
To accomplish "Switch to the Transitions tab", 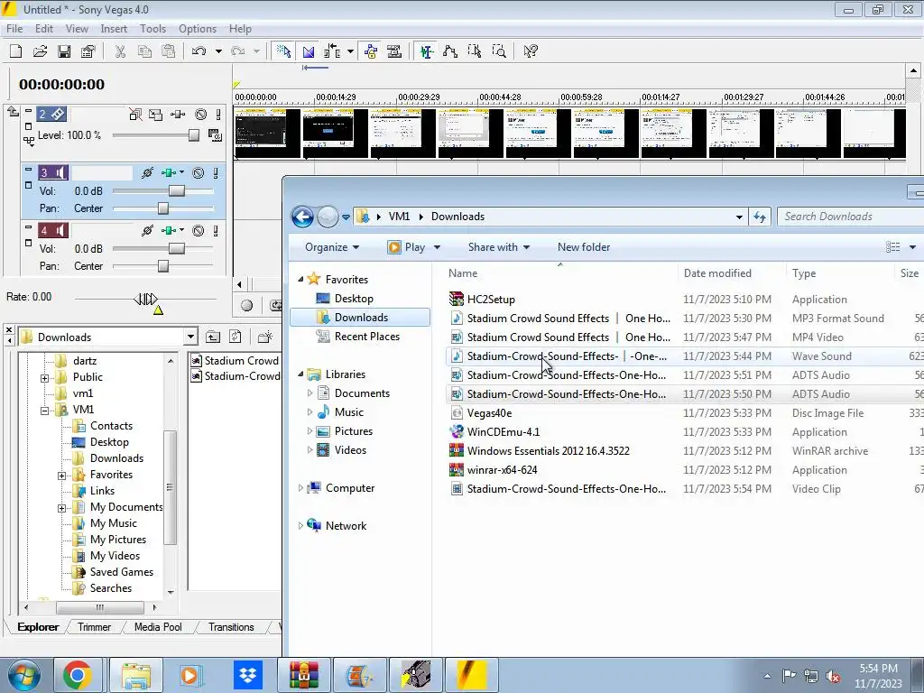I will [x=231, y=627].
